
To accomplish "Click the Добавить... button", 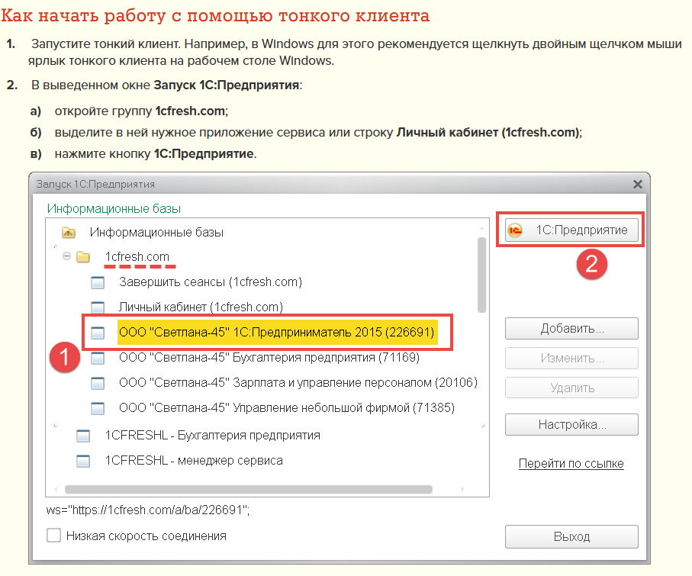I will [571, 328].
